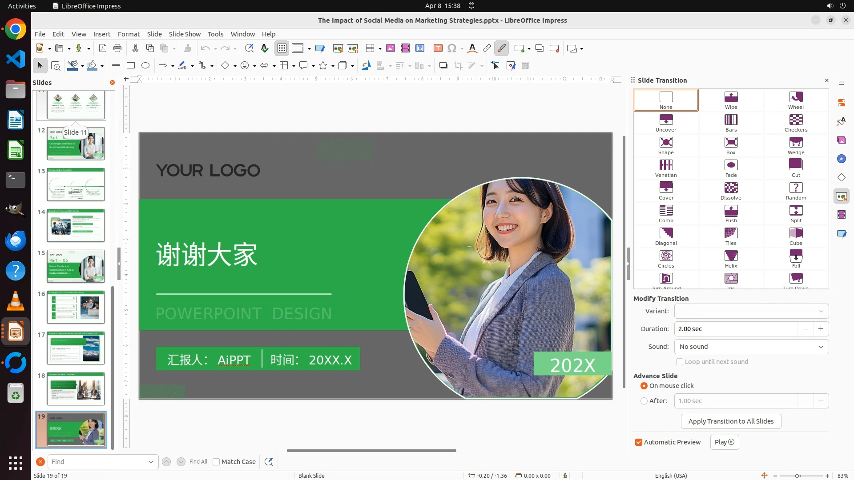This screenshot has width=854, height=480.
Task: Select the Rectangle drawing tool
Action: point(131,66)
